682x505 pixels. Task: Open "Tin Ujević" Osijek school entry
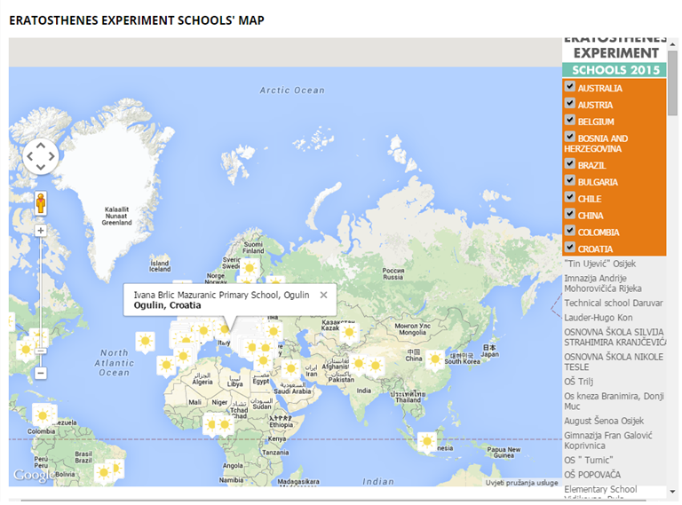(599, 264)
